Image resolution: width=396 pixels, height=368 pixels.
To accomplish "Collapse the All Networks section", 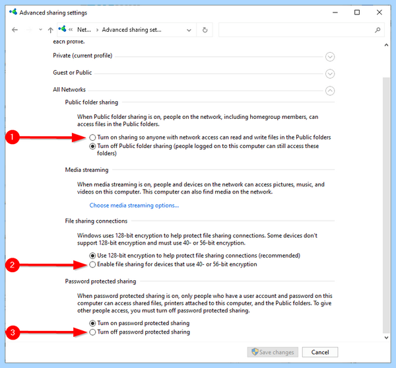I will (330, 91).
